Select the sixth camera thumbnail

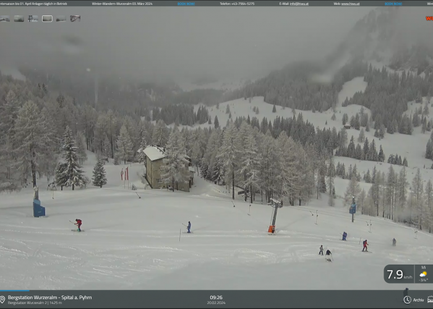(x=75, y=19)
